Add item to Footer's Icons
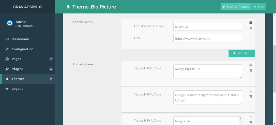 [x=242, y=53]
